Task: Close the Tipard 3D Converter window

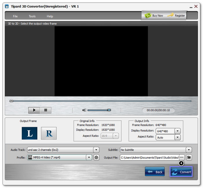Action: 196,6
